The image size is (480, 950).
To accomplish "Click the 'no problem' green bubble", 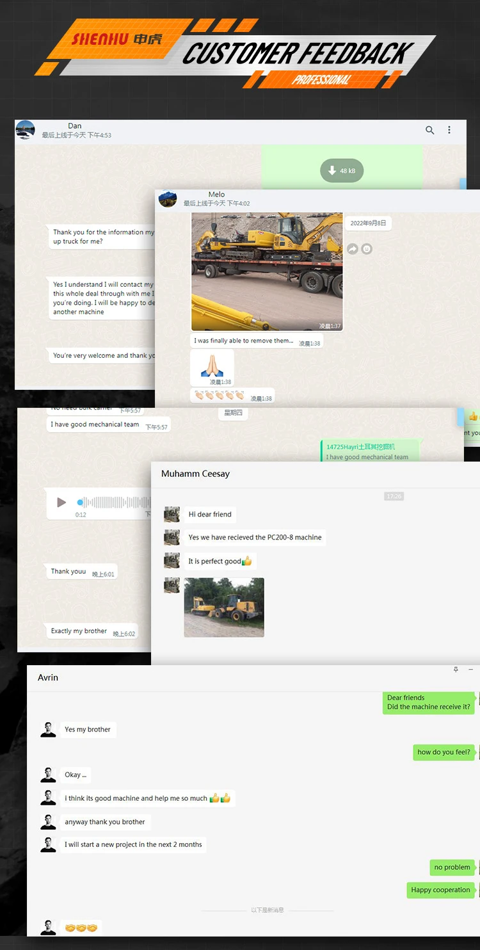I will coord(452,867).
